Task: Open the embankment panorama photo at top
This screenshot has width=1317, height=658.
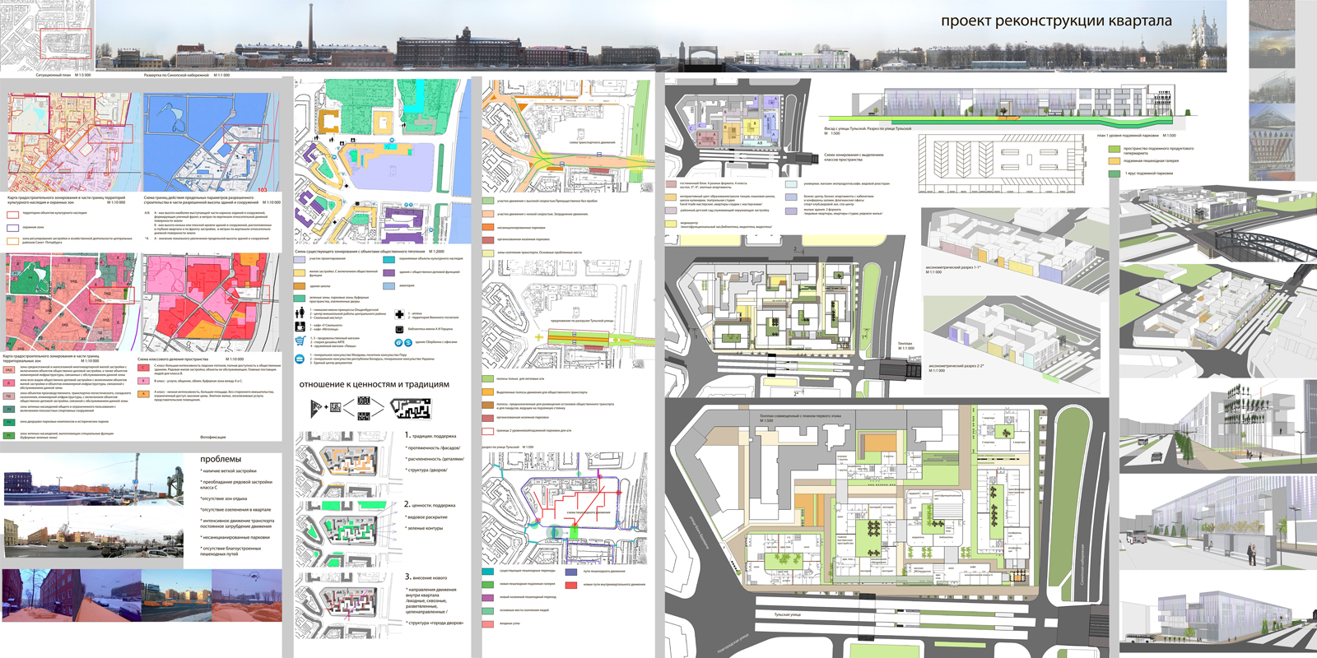Action: coord(661,35)
